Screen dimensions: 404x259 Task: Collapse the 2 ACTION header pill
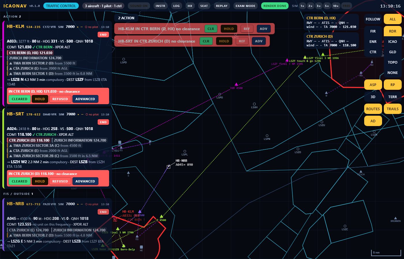click(x=126, y=18)
